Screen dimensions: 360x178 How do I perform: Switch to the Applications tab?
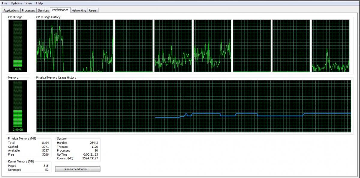click(x=11, y=10)
